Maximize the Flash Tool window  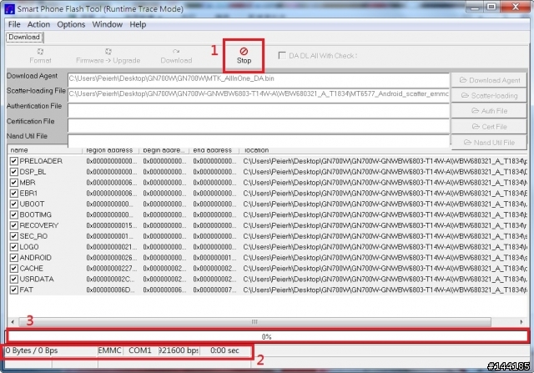(x=491, y=8)
